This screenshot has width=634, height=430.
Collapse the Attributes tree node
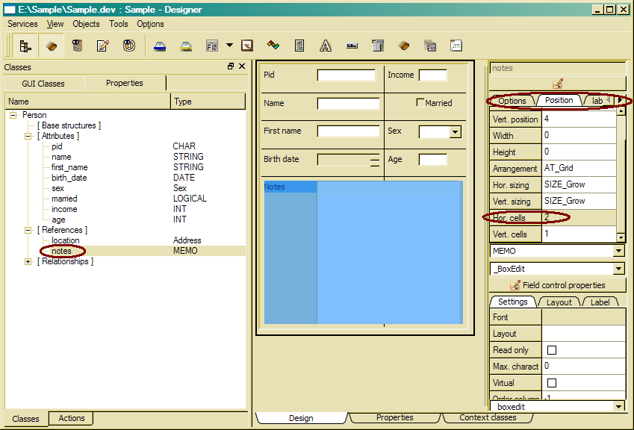(28, 137)
